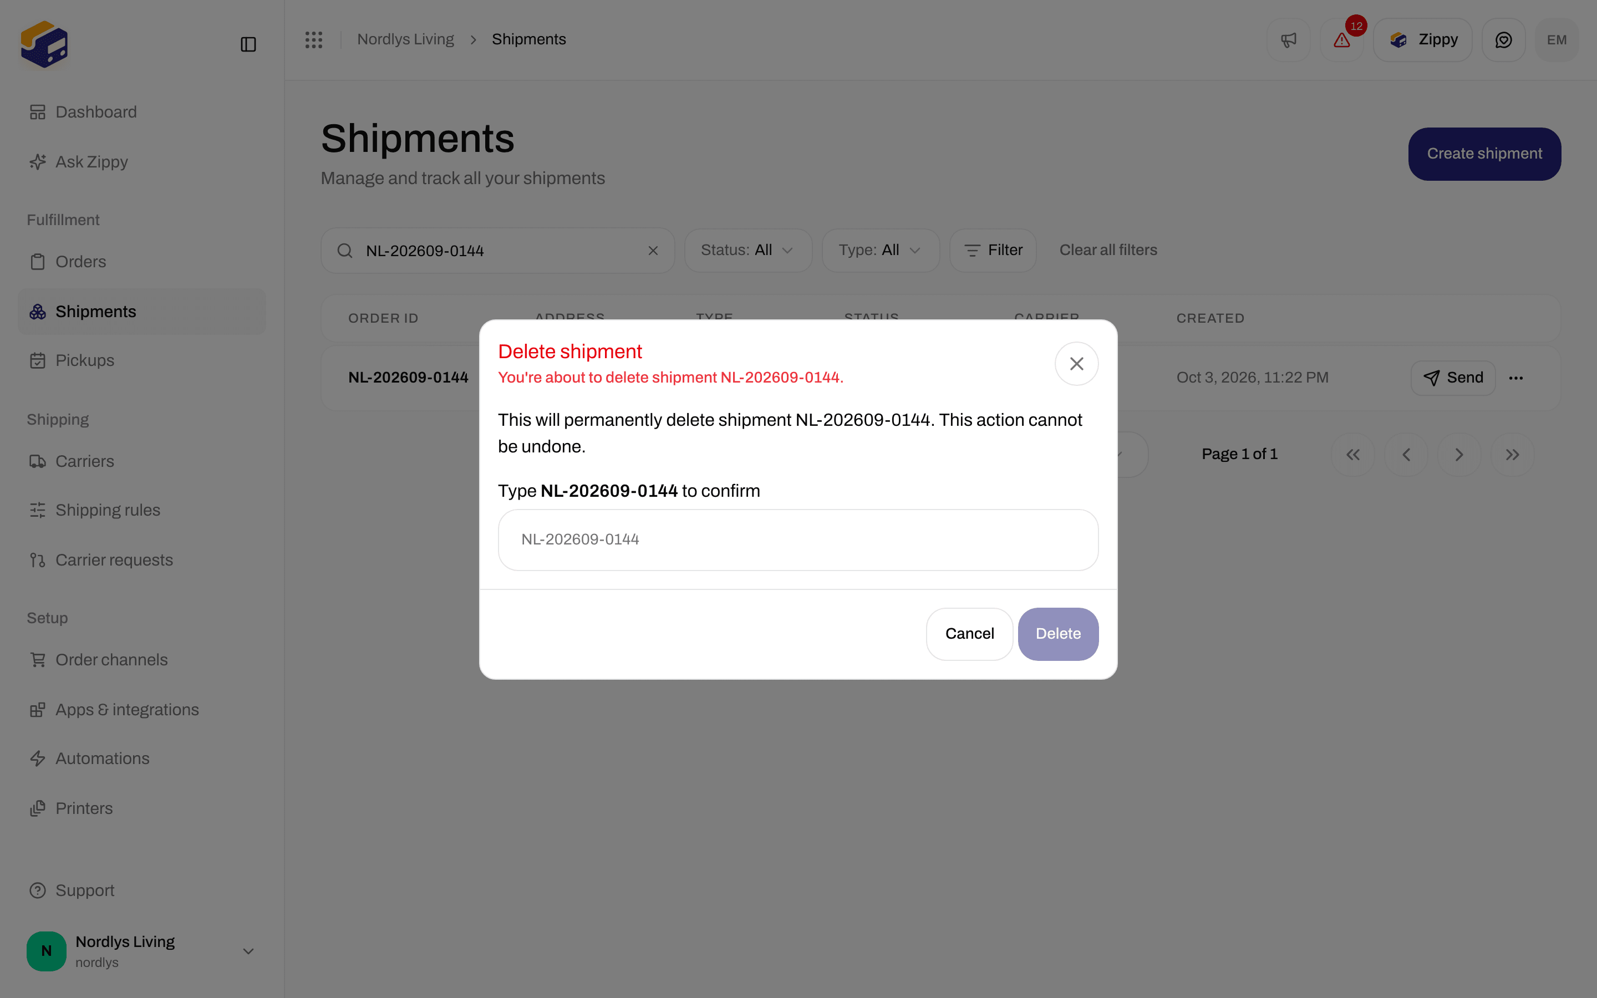The width and height of the screenshot is (1597, 998).
Task: Open Automations page
Action: (x=141, y=758)
